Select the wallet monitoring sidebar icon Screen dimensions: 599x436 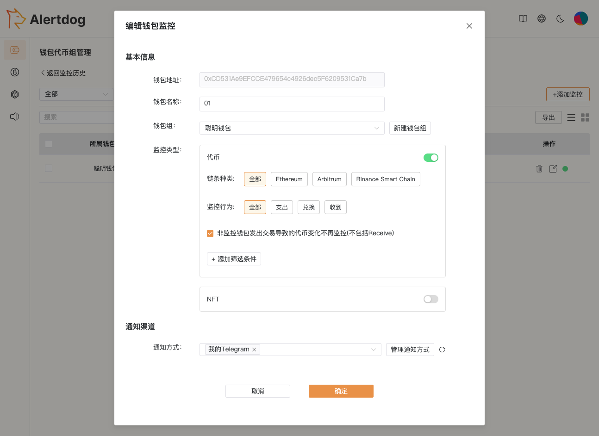point(15,50)
